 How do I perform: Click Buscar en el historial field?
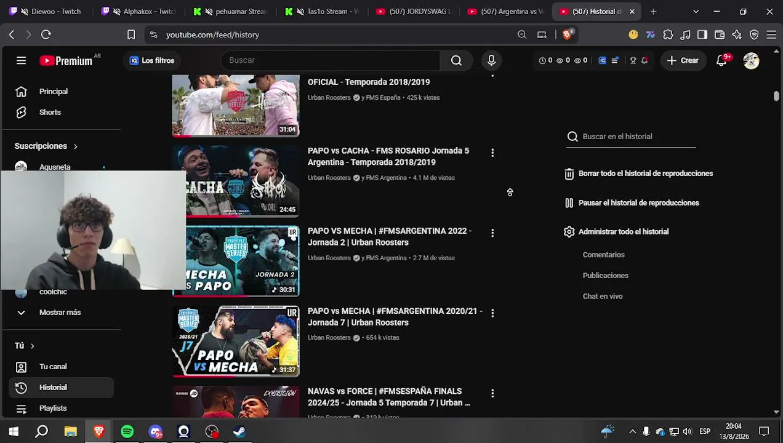(x=631, y=137)
